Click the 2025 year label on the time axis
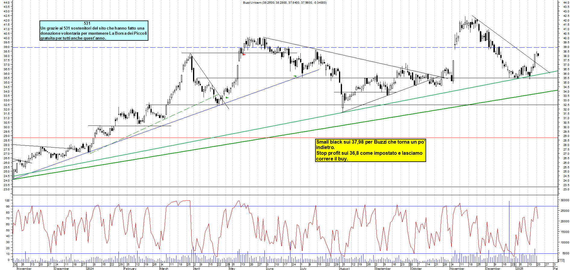The image size is (570, 270). (520, 268)
